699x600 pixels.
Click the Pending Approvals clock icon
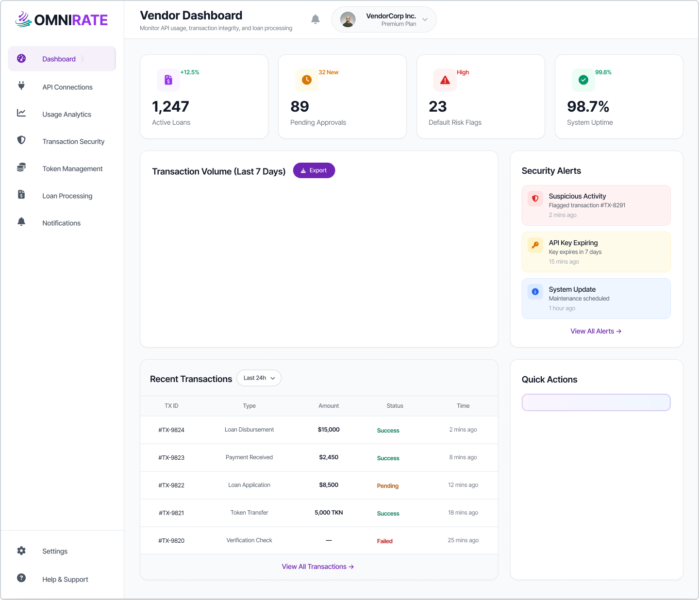(x=307, y=80)
